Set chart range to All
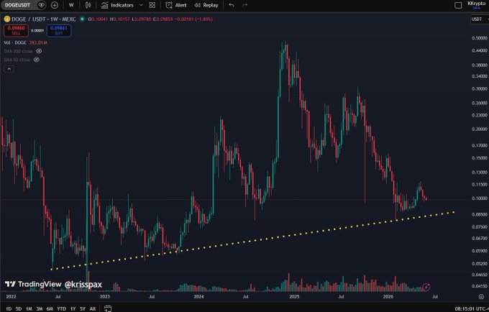This screenshot has width=489, height=312. tap(93, 308)
